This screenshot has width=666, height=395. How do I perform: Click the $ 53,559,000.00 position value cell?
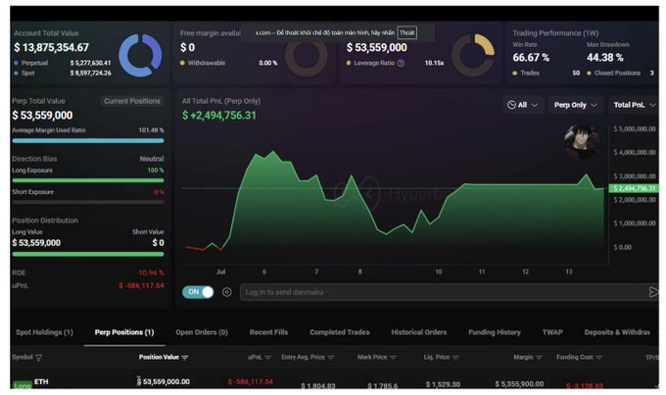(164, 382)
